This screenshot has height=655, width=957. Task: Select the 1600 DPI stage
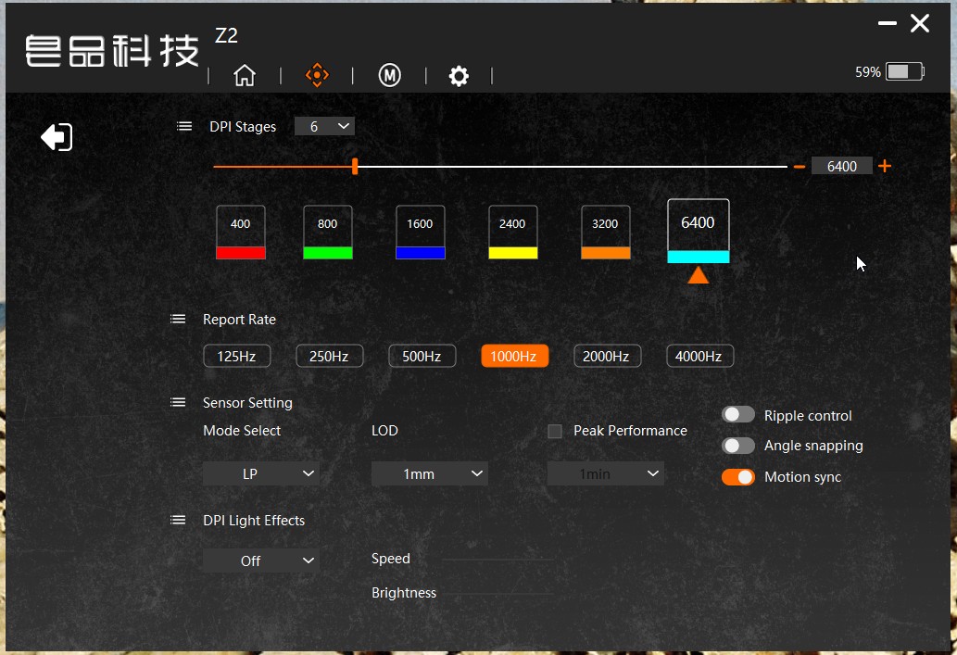coord(421,232)
